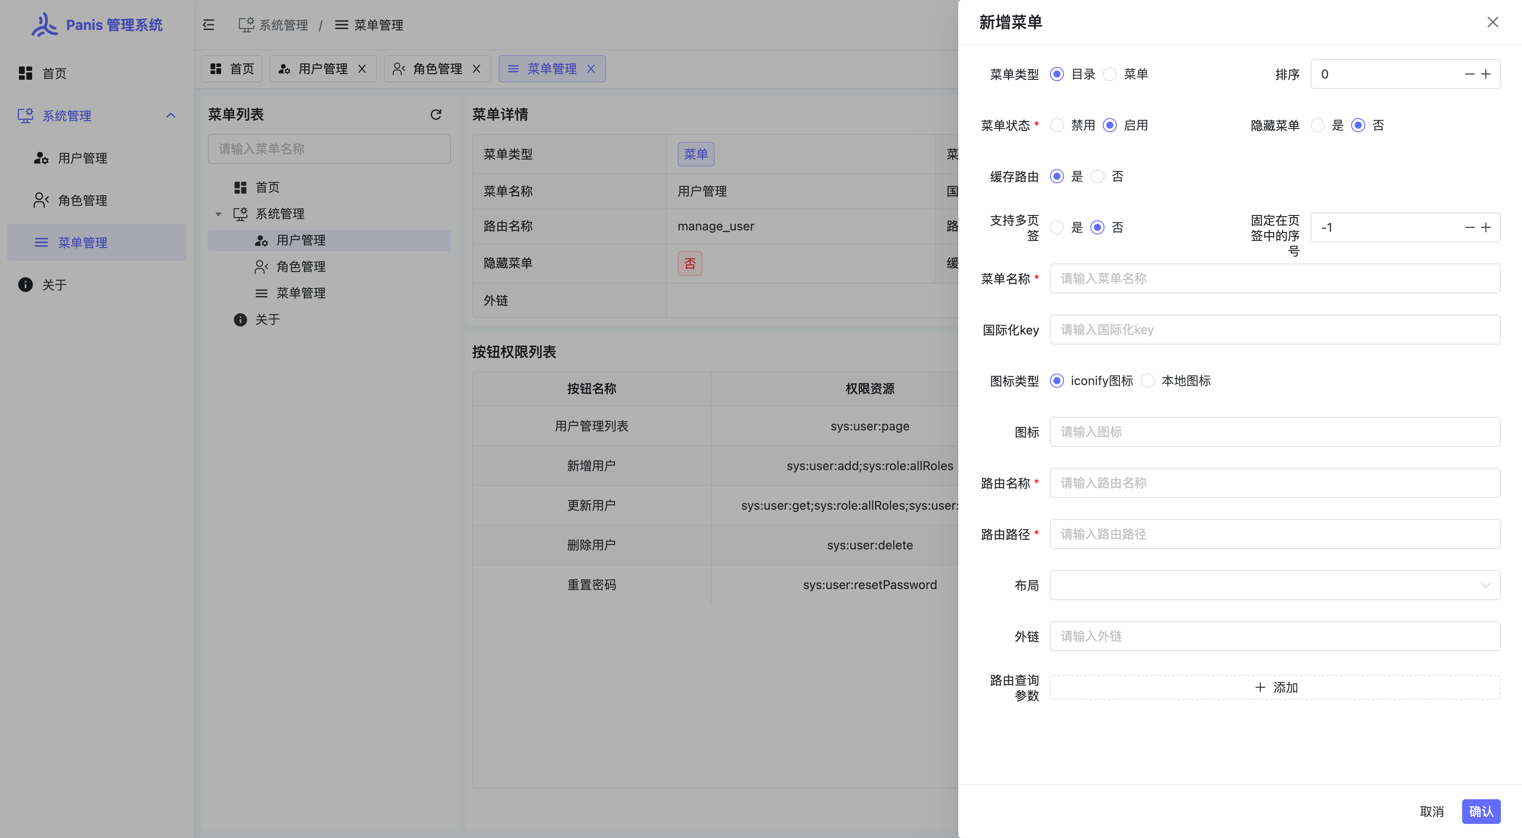Increase 固定在页签中的序号 with plus

pyautogui.click(x=1486, y=227)
